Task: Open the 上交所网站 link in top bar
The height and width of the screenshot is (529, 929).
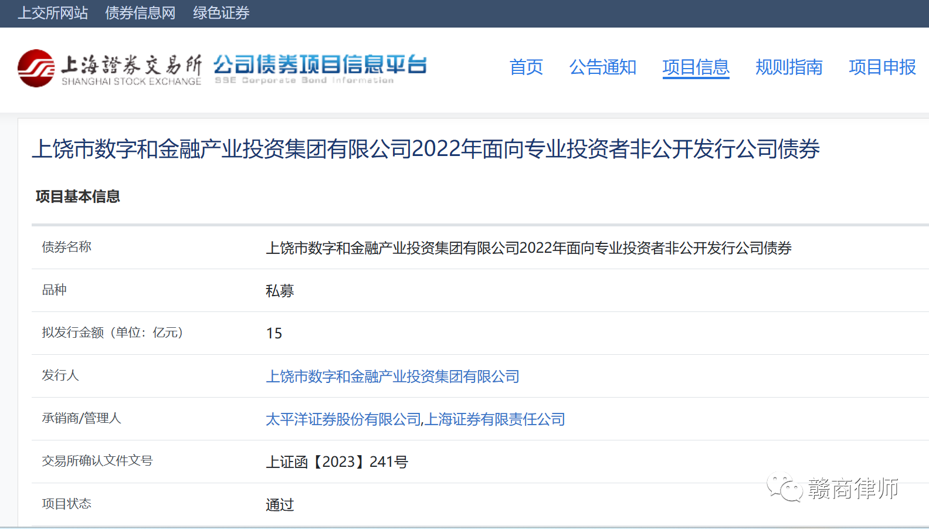Action: point(53,13)
